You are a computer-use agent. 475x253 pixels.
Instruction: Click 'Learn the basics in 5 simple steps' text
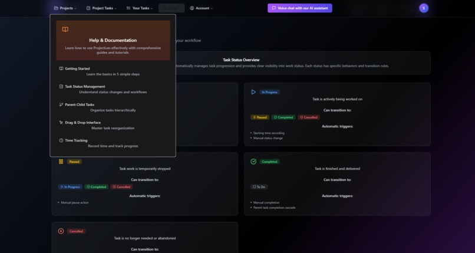[113, 74]
